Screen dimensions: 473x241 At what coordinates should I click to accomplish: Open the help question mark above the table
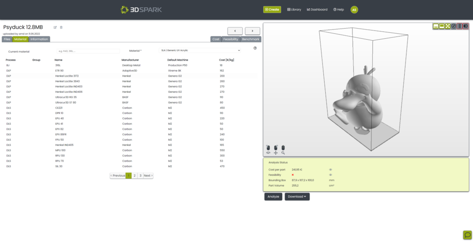pos(255,48)
